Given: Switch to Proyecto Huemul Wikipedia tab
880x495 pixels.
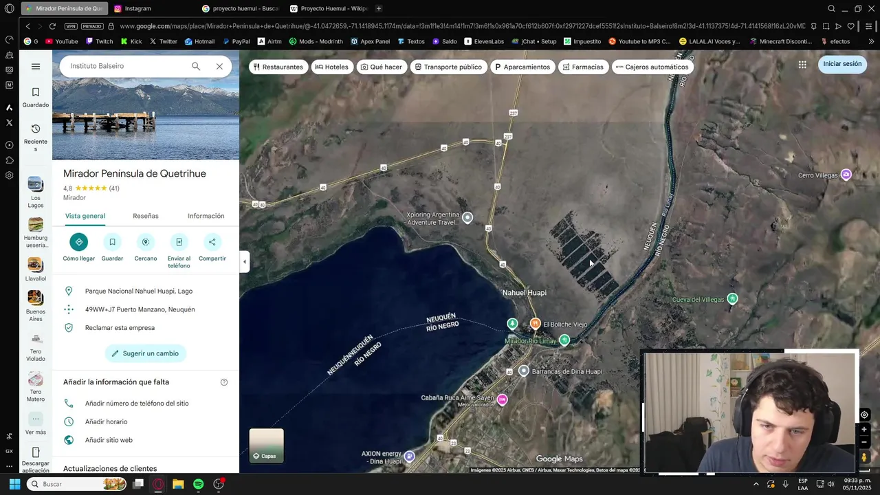Looking at the screenshot, I should click(x=330, y=8).
